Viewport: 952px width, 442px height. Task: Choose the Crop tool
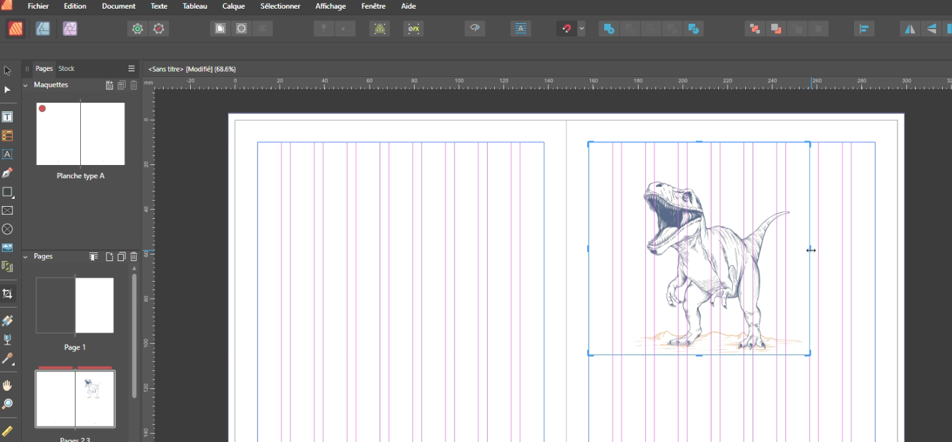click(x=7, y=294)
